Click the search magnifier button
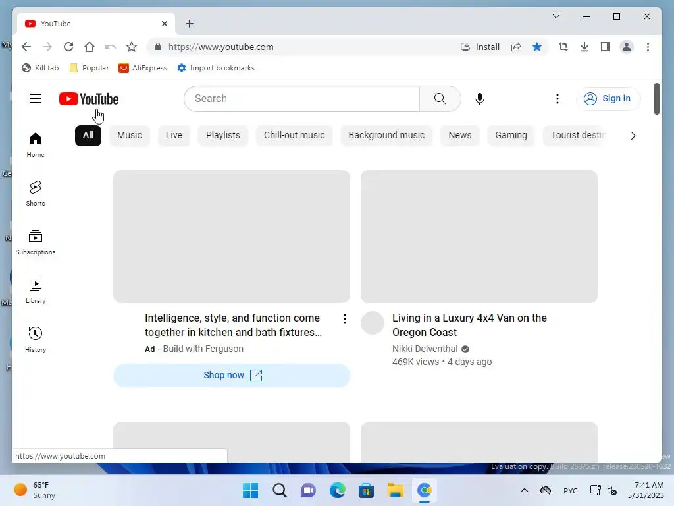The image size is (674, 506). pyautogui.click(x=440, y=99)
